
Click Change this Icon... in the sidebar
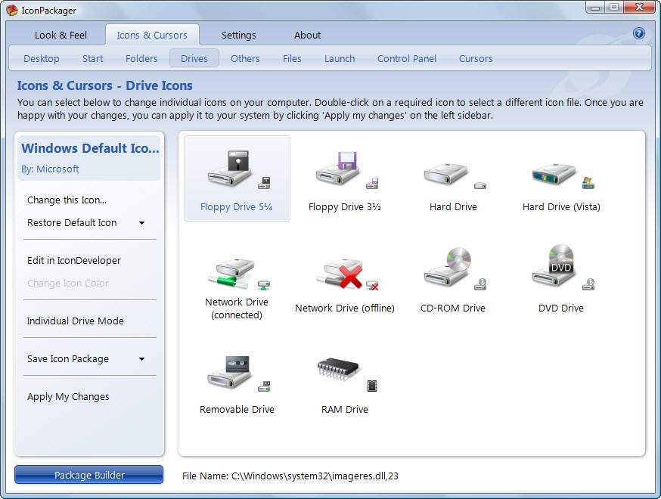[67, 200]
